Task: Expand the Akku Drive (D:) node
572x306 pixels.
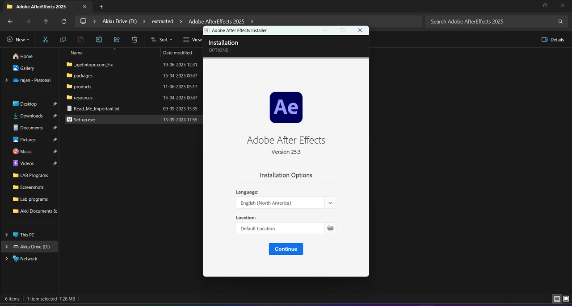Action: (x=6, y=247)
